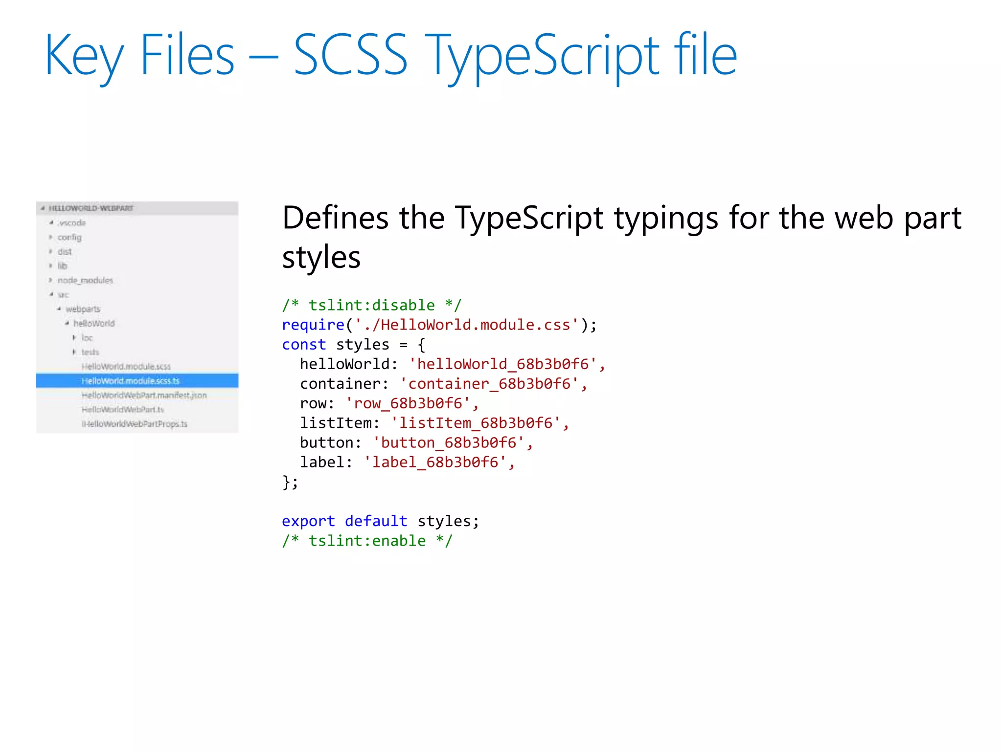Click the require('./HelloWorld.module.css') line
The image size is (1002, 751).
tap(439, 325)
